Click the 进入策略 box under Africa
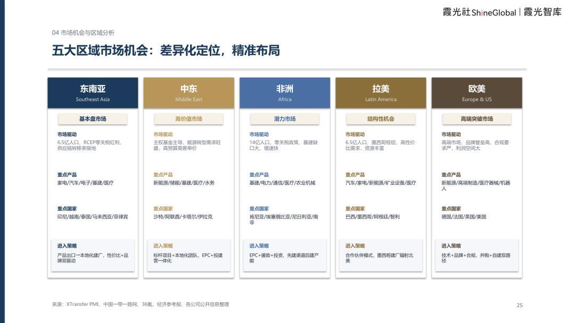The image size is (575, 323). click(x=285, y=256)
